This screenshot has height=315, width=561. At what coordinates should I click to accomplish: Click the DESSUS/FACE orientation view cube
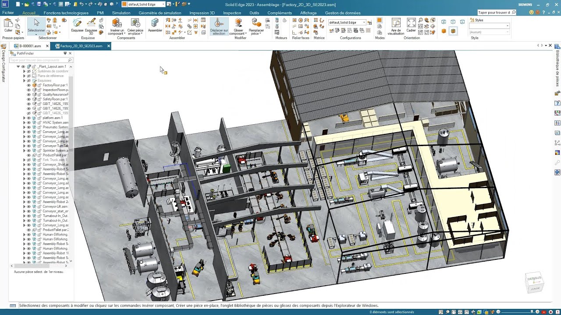tap(535, 283)
